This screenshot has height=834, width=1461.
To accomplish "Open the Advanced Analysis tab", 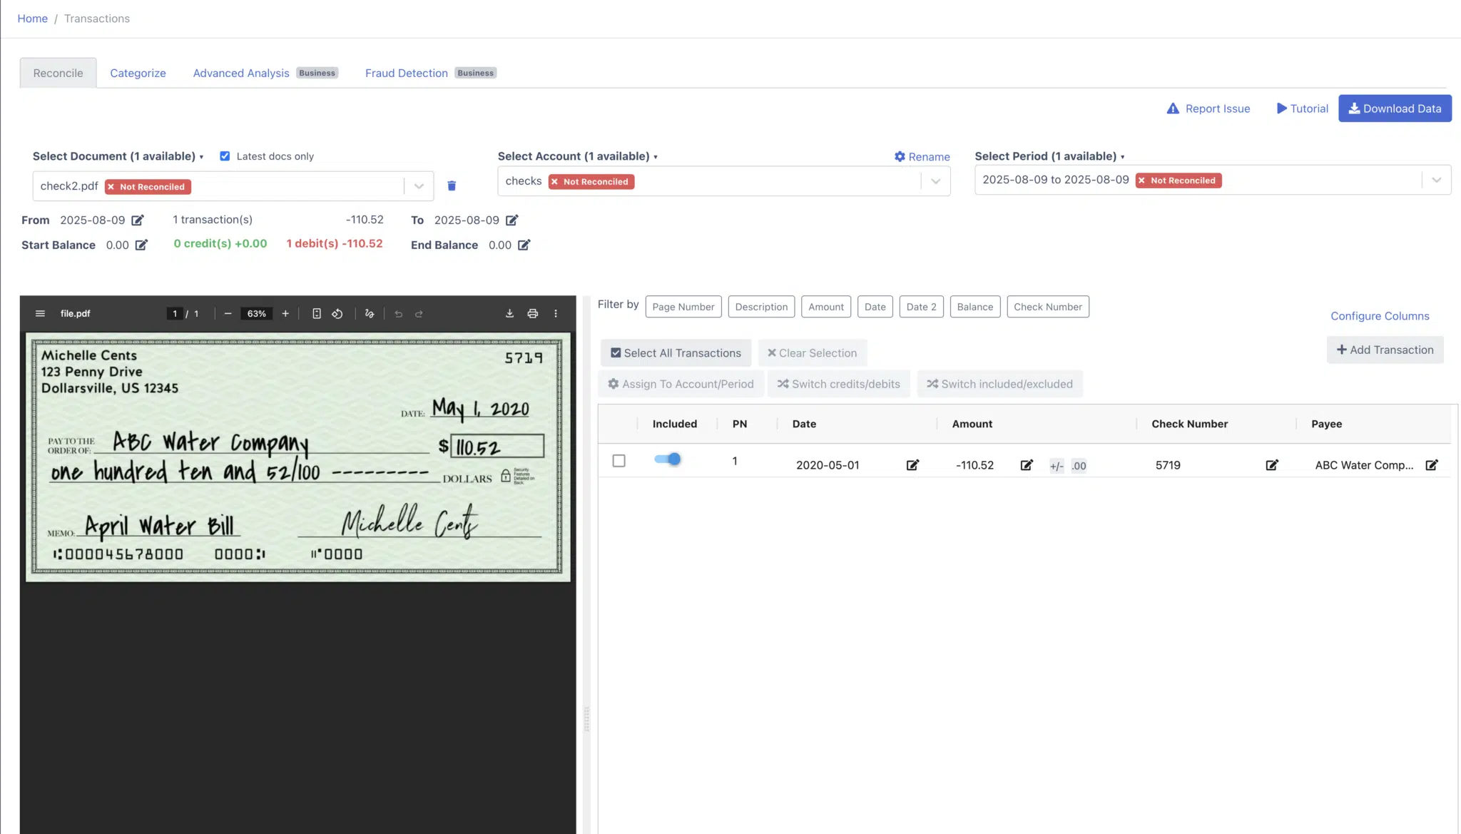I will [241, 73].
